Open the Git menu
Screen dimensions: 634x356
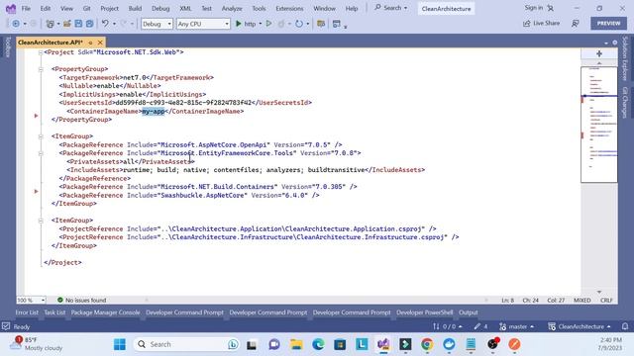[86, 8]
